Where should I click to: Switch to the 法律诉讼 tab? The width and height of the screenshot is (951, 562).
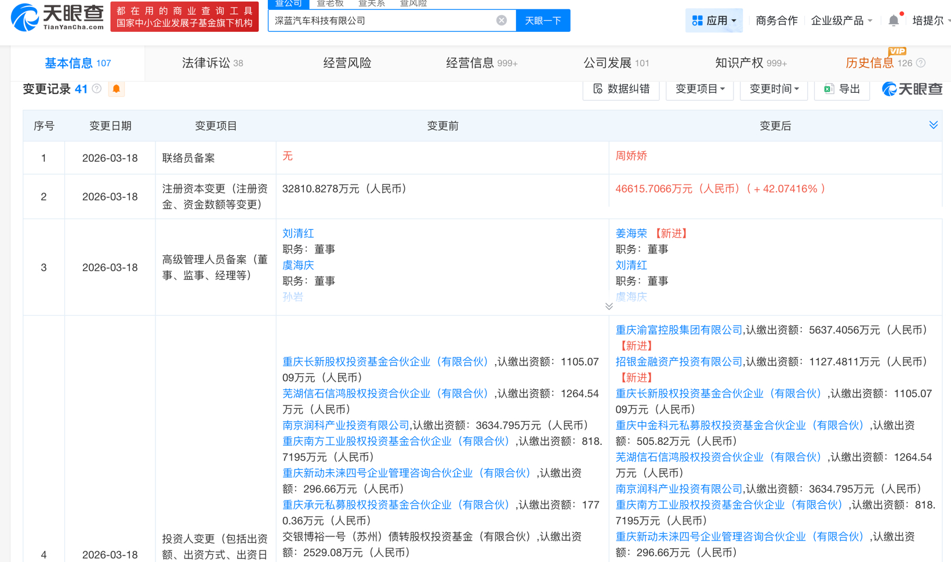point(206,63)
